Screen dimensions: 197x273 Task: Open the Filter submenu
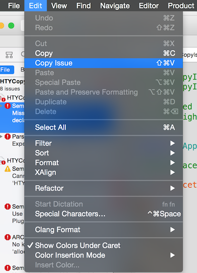104,143
